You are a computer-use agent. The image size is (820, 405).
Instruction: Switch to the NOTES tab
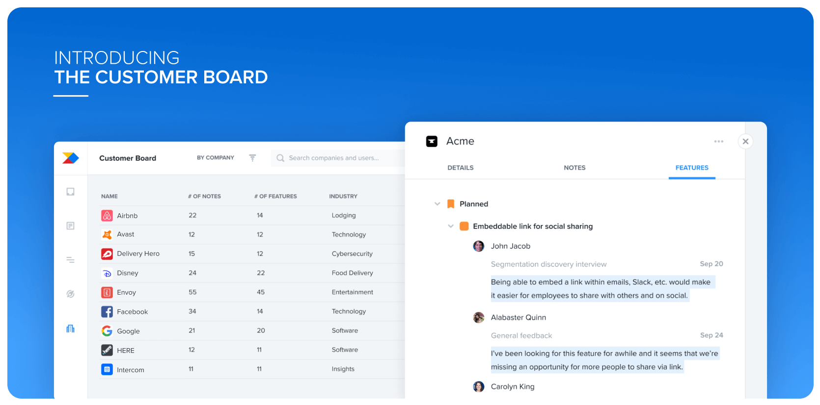[574, 168]
